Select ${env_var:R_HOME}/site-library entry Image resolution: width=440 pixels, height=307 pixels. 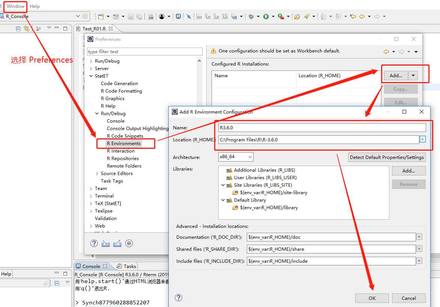pyautogui.click(x=273, y=193)
